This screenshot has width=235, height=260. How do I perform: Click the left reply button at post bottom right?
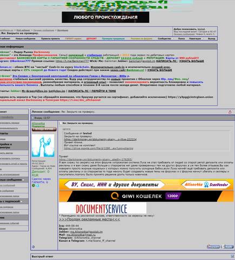pos(213,246)
